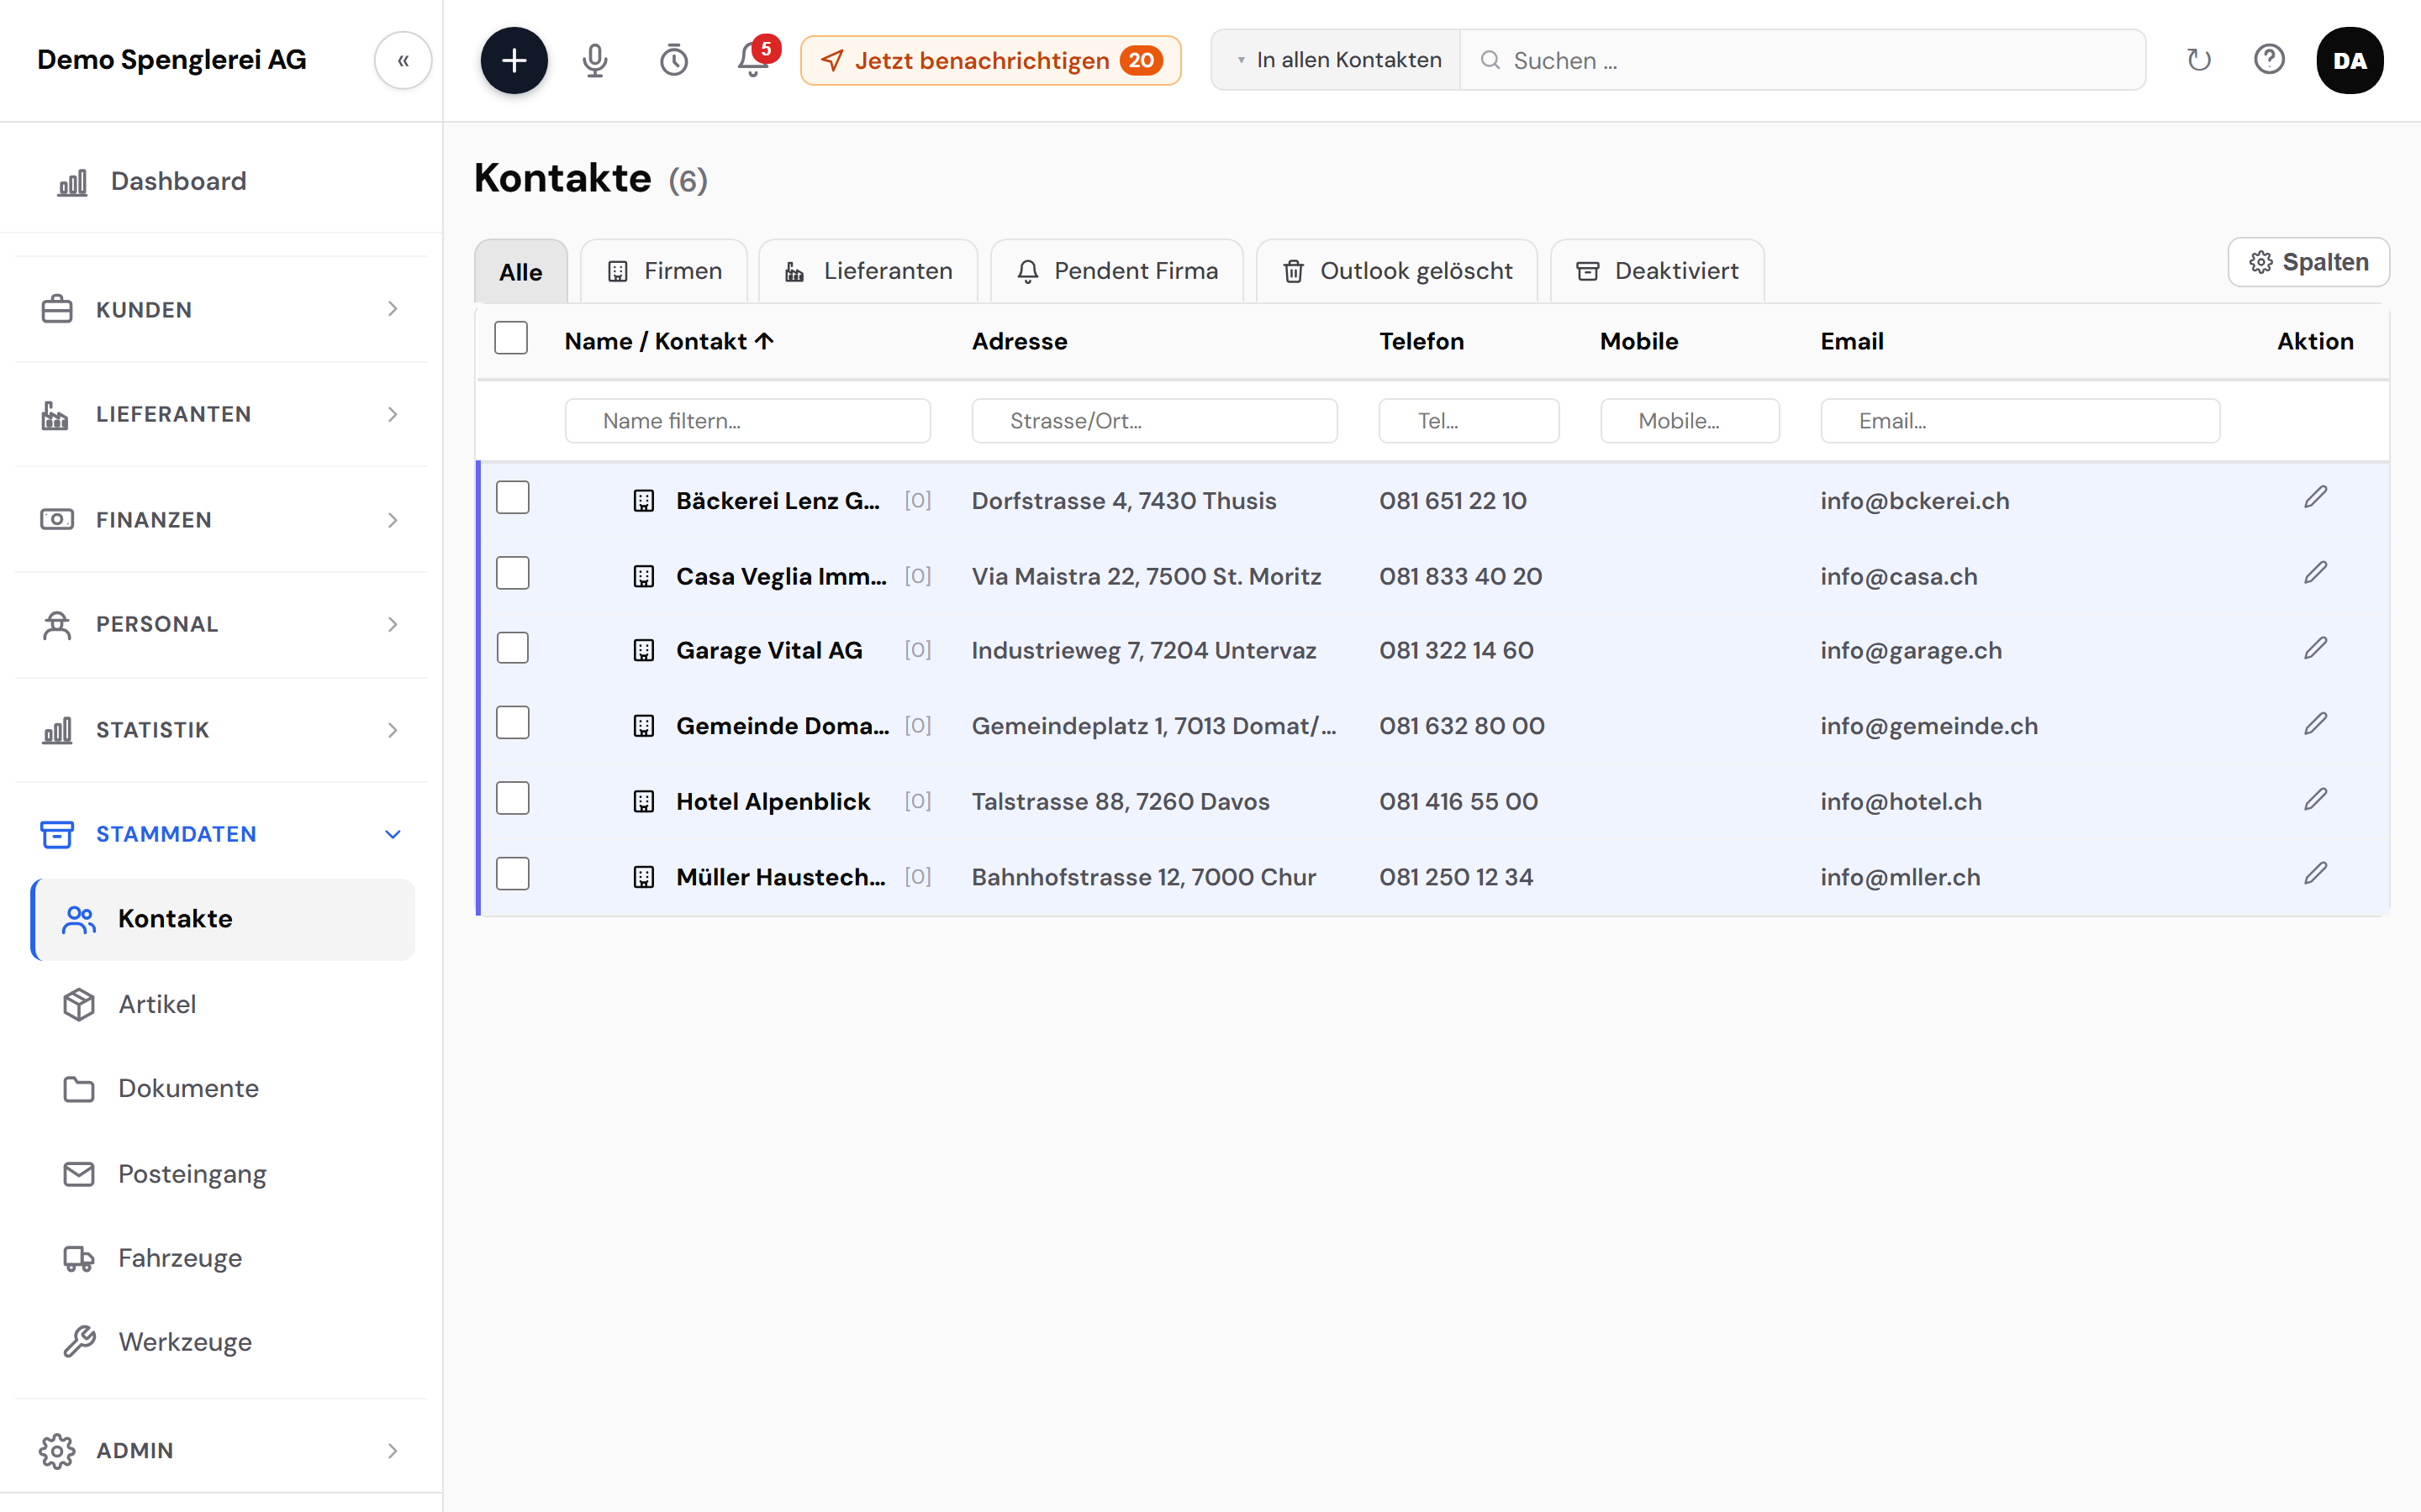
Task: Open the timer stopwatch icon
Action: (674, 60)
